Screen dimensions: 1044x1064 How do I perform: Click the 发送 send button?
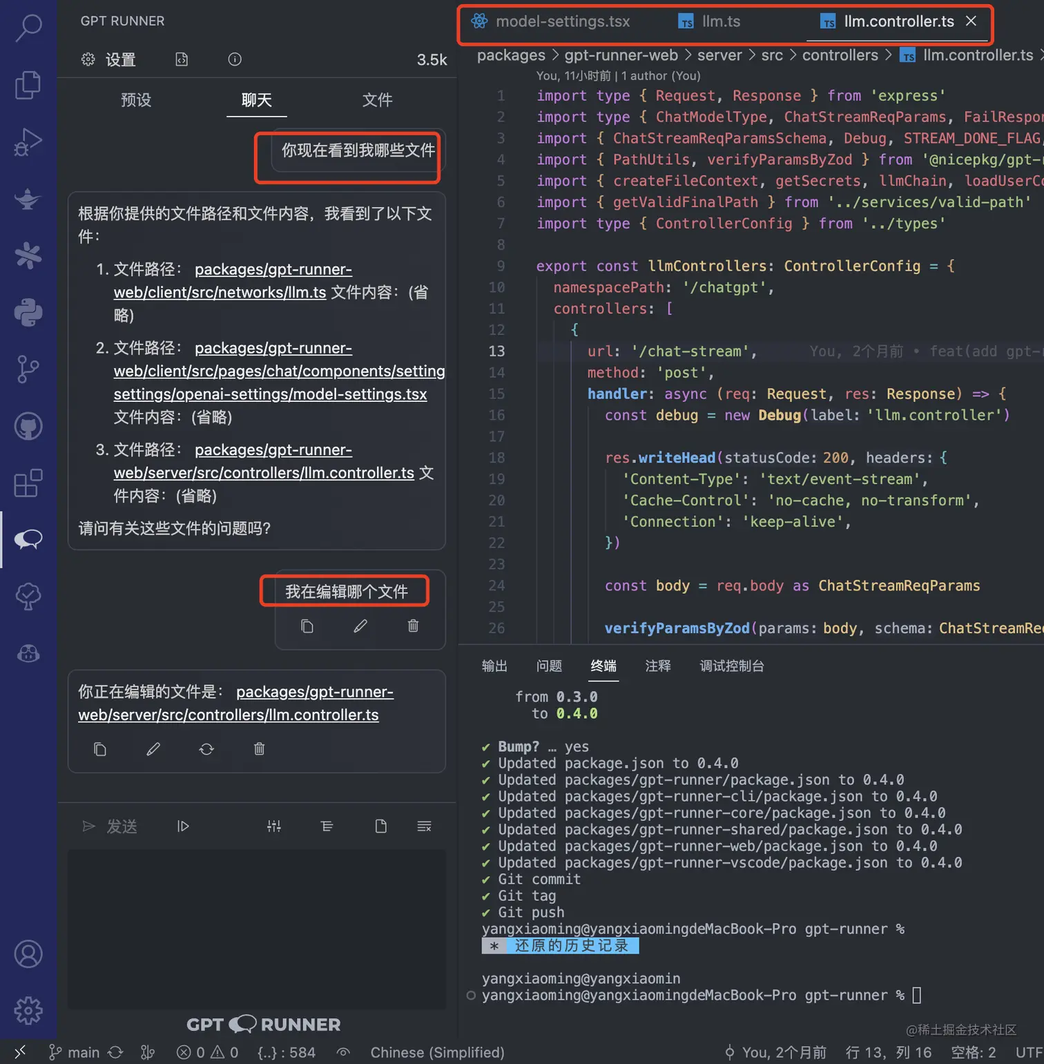(110, 826)
